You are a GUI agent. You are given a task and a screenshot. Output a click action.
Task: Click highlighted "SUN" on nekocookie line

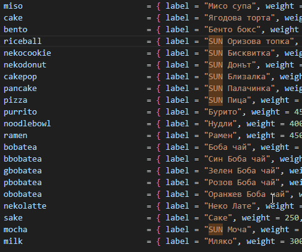tap(215, 53)
